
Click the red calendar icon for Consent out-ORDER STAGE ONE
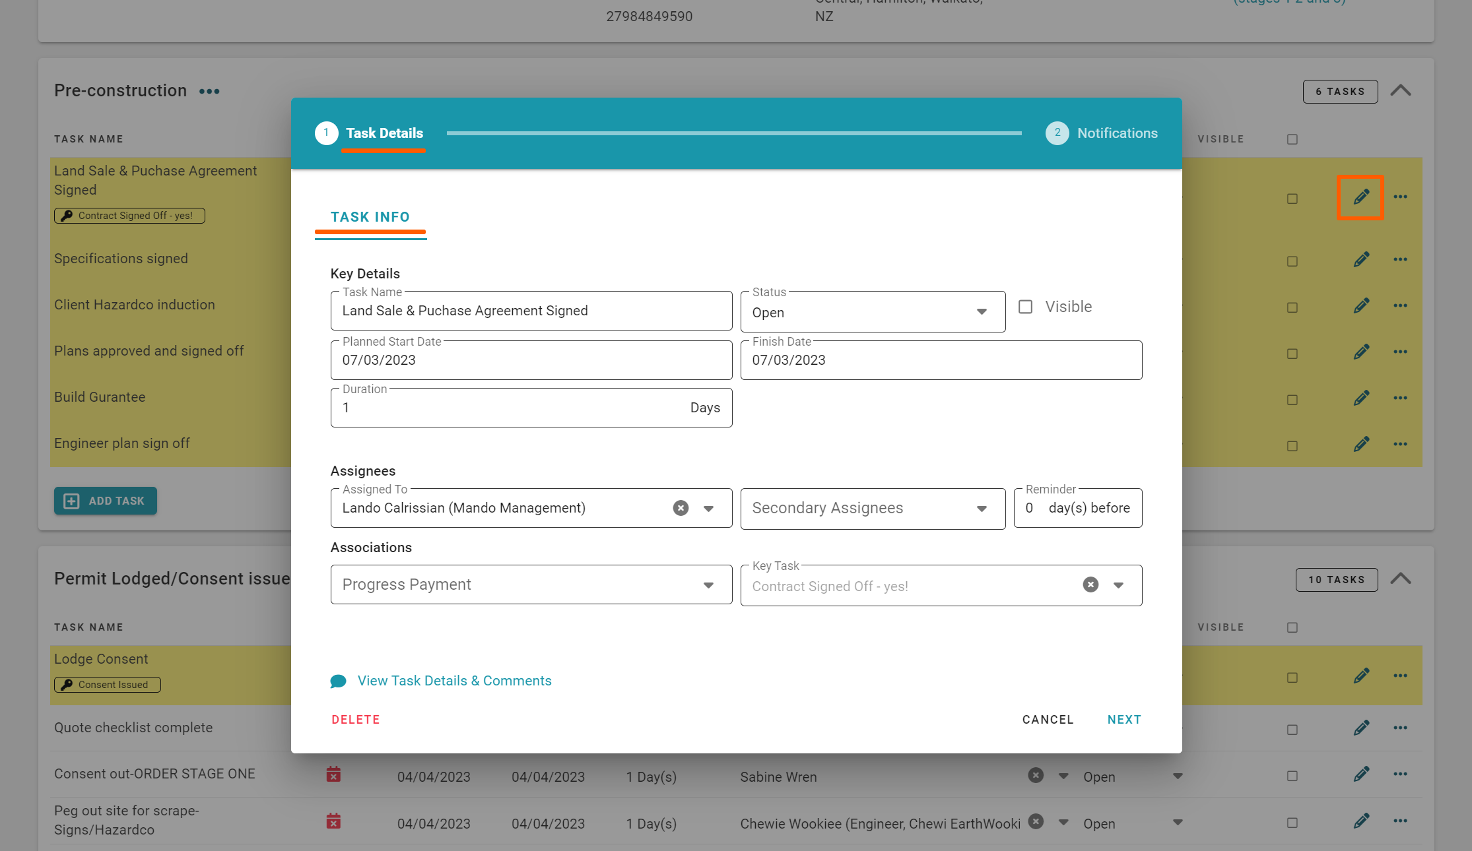click(x=333, y=774)
